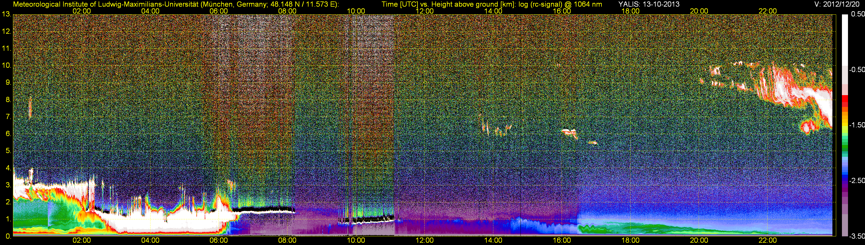This screenshot has height=245, width=865.
Task: Click '20:00' on the lower time axis
Action: tap(699, 240)
